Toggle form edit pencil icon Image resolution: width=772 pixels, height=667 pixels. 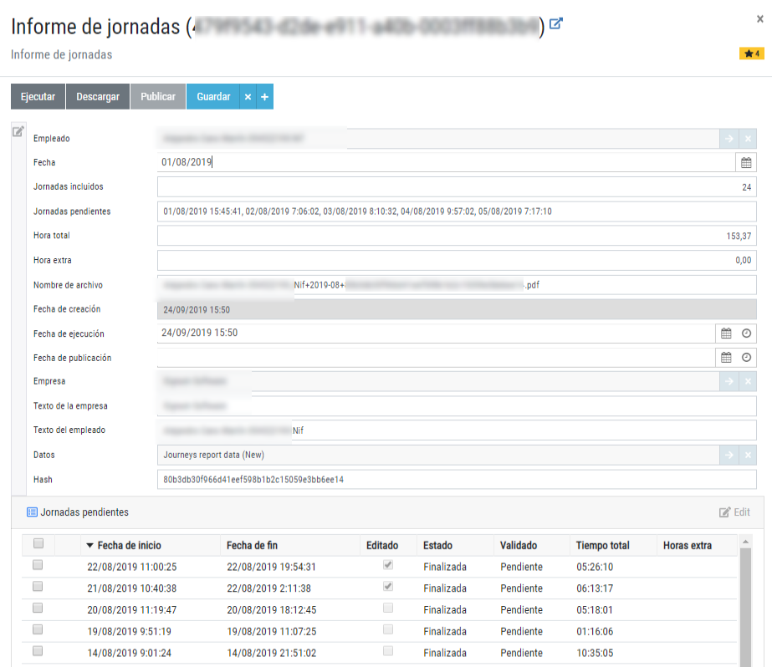(18, 131)
